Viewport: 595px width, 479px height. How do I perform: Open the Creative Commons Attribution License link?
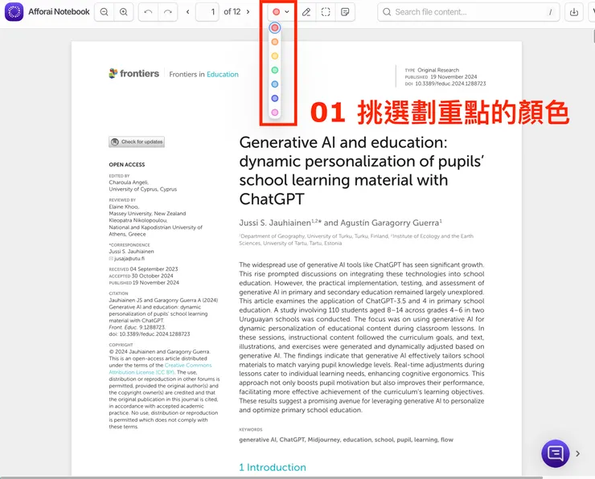click(x=160, y=369)
